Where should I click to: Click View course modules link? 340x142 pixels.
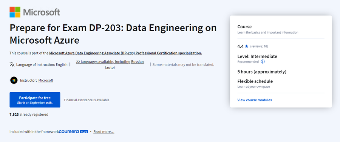click(255, 100)
